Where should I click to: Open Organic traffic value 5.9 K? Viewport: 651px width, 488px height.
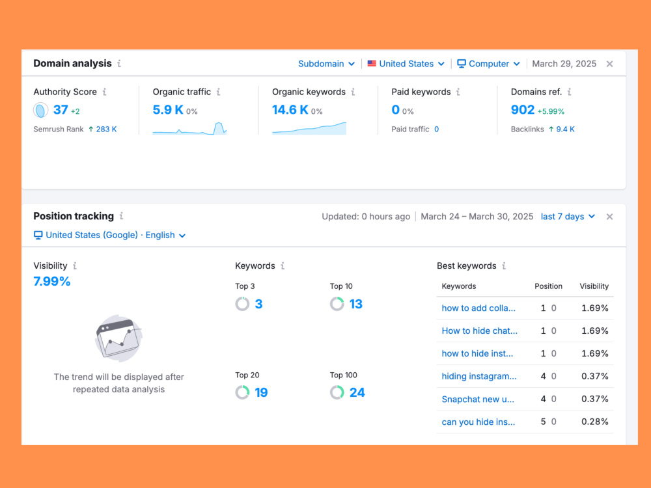click(x=168, y=110)
